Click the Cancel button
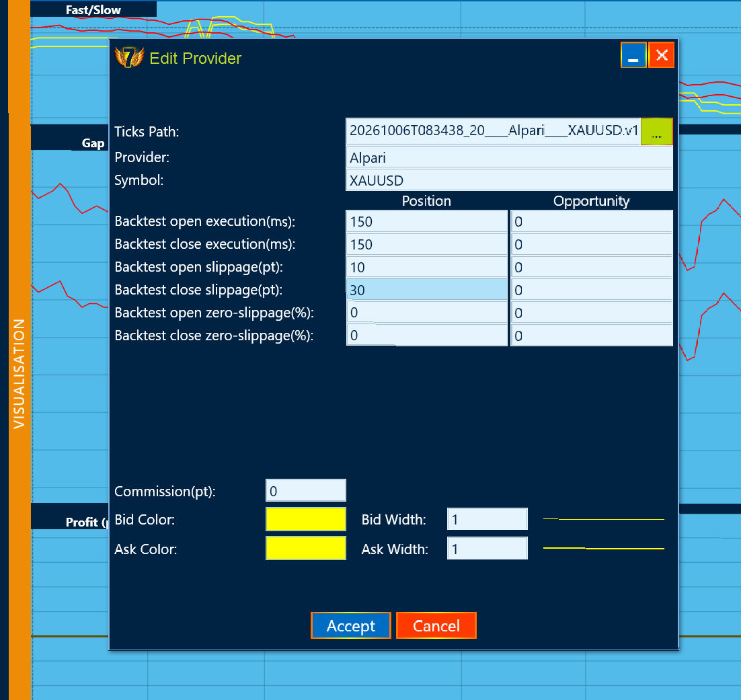The image size is (741, 700). (436, 625)
